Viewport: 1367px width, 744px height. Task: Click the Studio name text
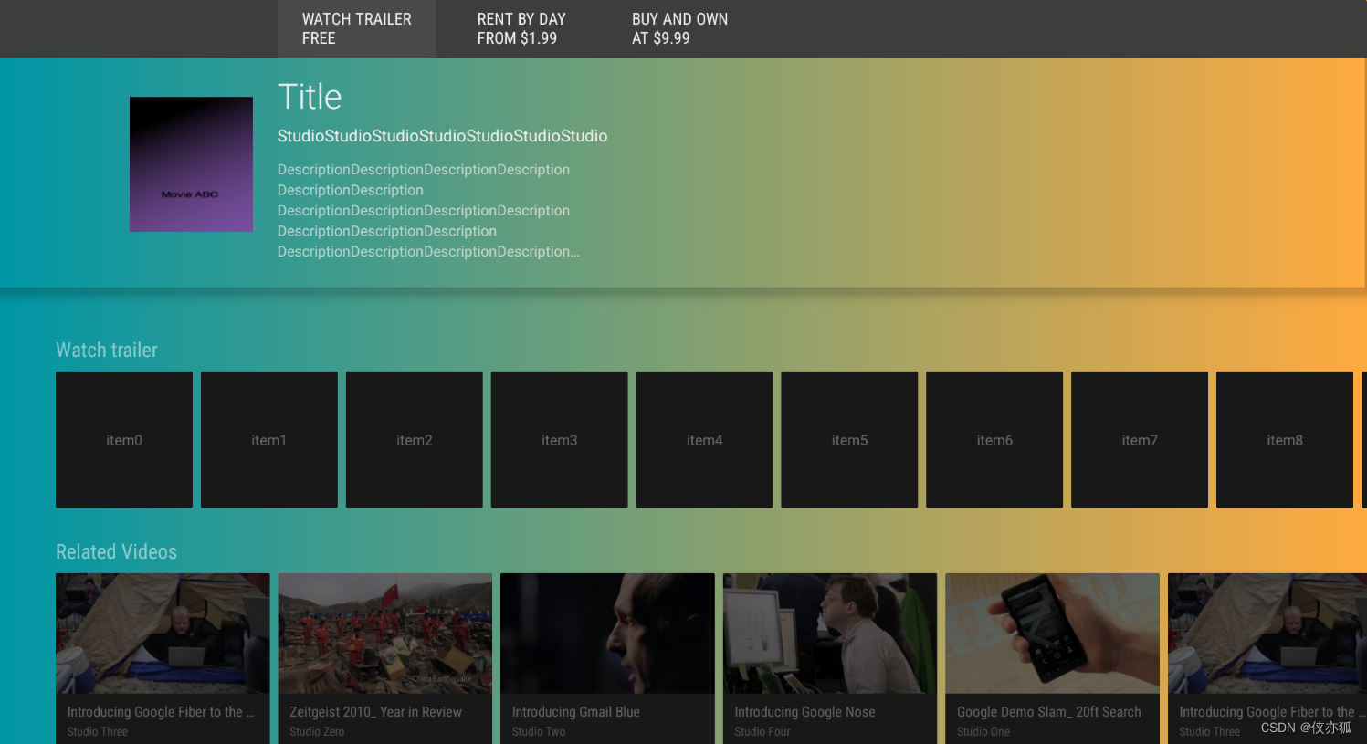point(442,135)
